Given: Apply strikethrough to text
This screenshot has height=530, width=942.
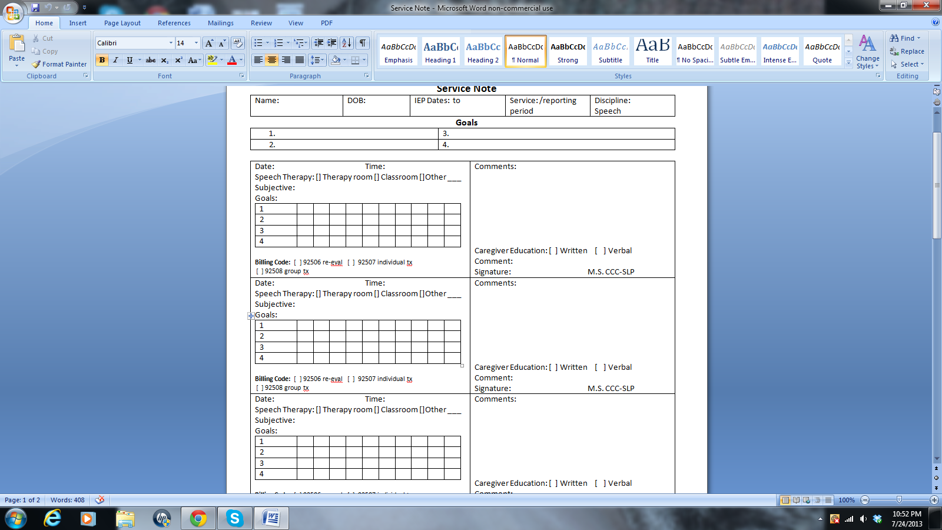Looking at the screenshot, I should tap(151, 60).
